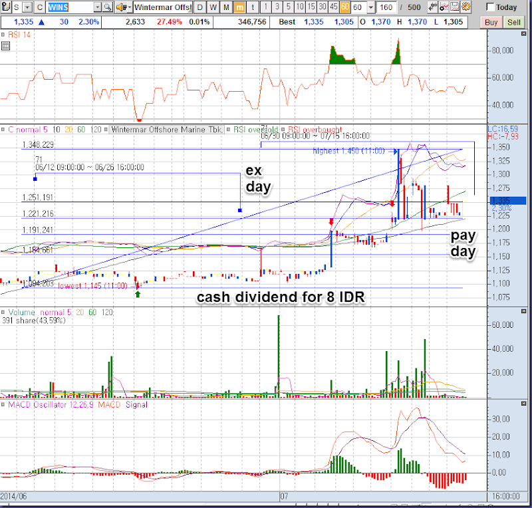Click the map/notepad icon at toolbar start
This screenshot has width=532, height=508.
tap(6, 7)
